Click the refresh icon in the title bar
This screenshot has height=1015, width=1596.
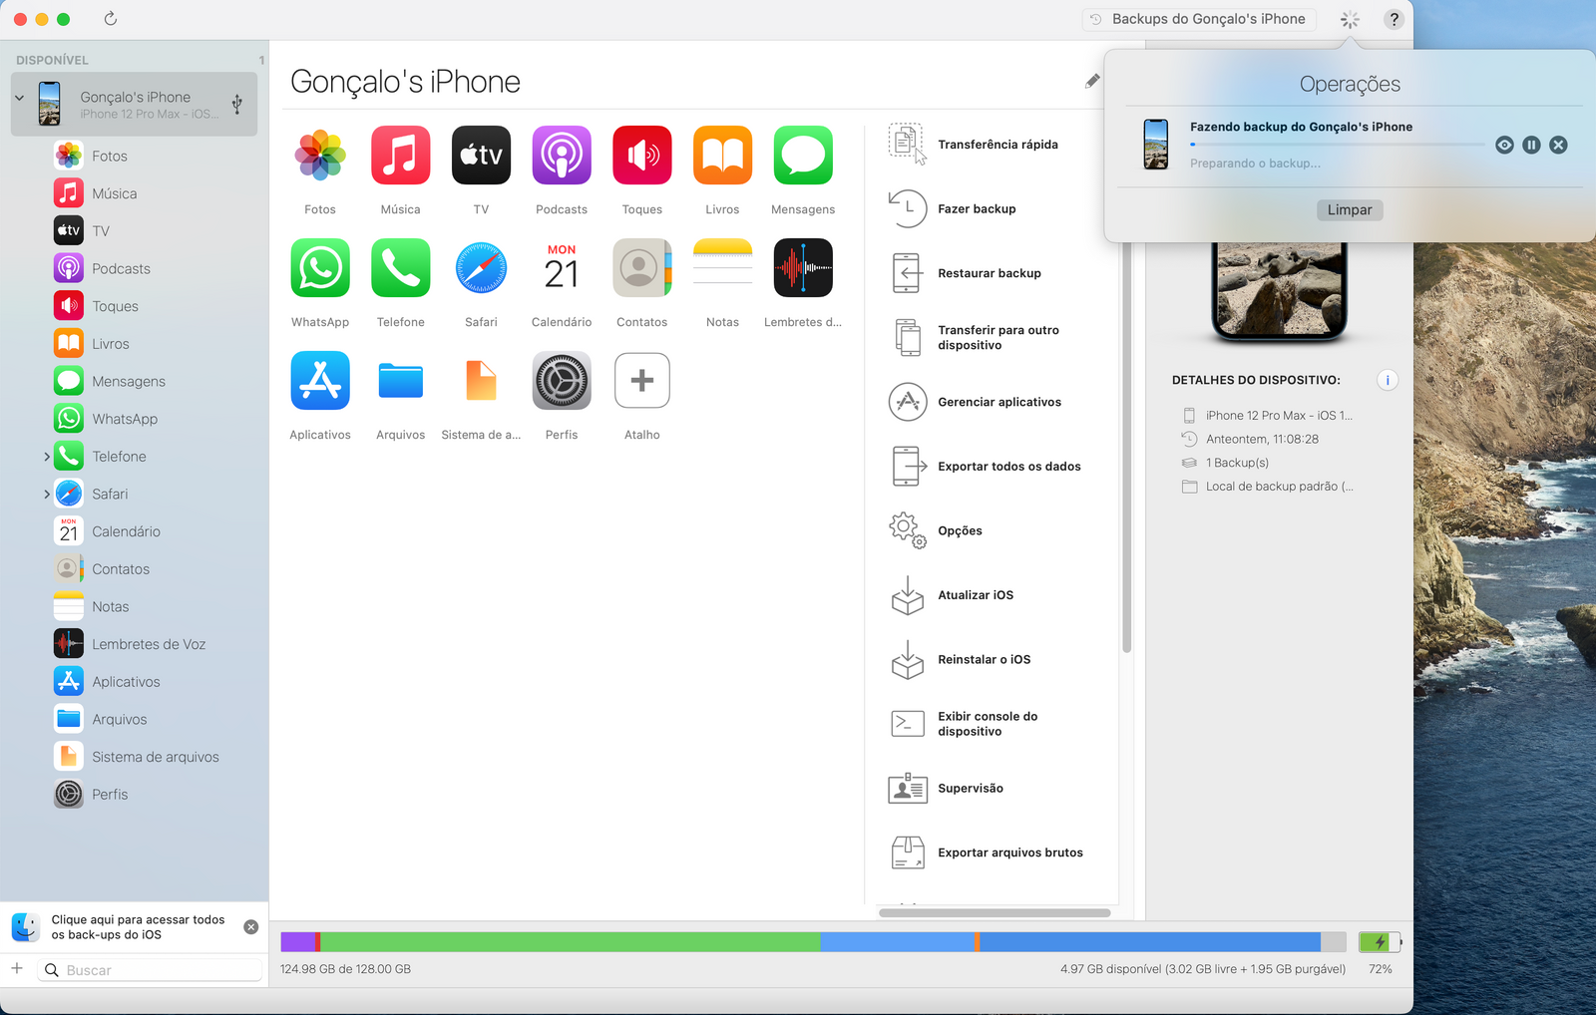click(x=111, y=19)
